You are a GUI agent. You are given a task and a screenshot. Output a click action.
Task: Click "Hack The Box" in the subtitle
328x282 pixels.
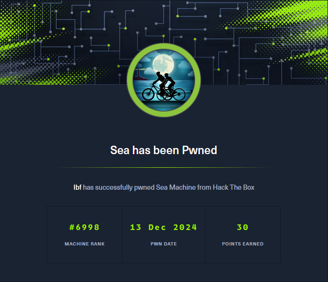click(x=233, y=187)
